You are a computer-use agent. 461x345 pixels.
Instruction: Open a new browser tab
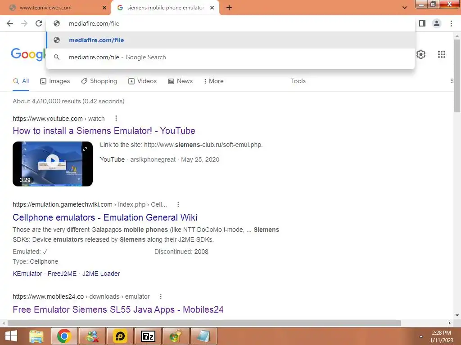coord(229,8)
